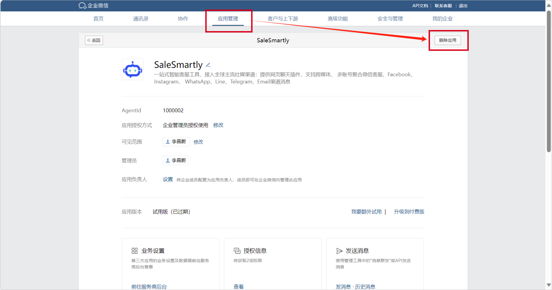Go back with the 返回 button

tap(94, 40)
